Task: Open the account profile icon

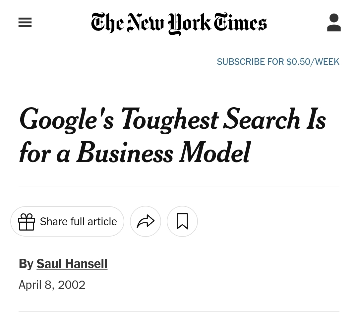Action: pos(334,22)
